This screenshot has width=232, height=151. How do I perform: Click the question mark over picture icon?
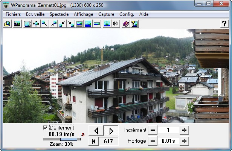point(134,24)
